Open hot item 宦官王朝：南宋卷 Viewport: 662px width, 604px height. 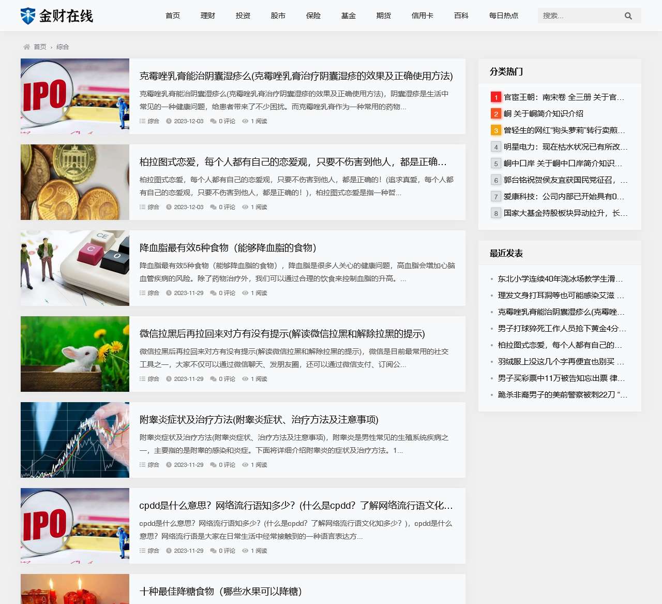[x=564, y=97]
